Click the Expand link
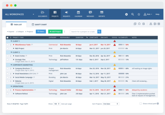165x115 pixels. click(x=11, y=32)
